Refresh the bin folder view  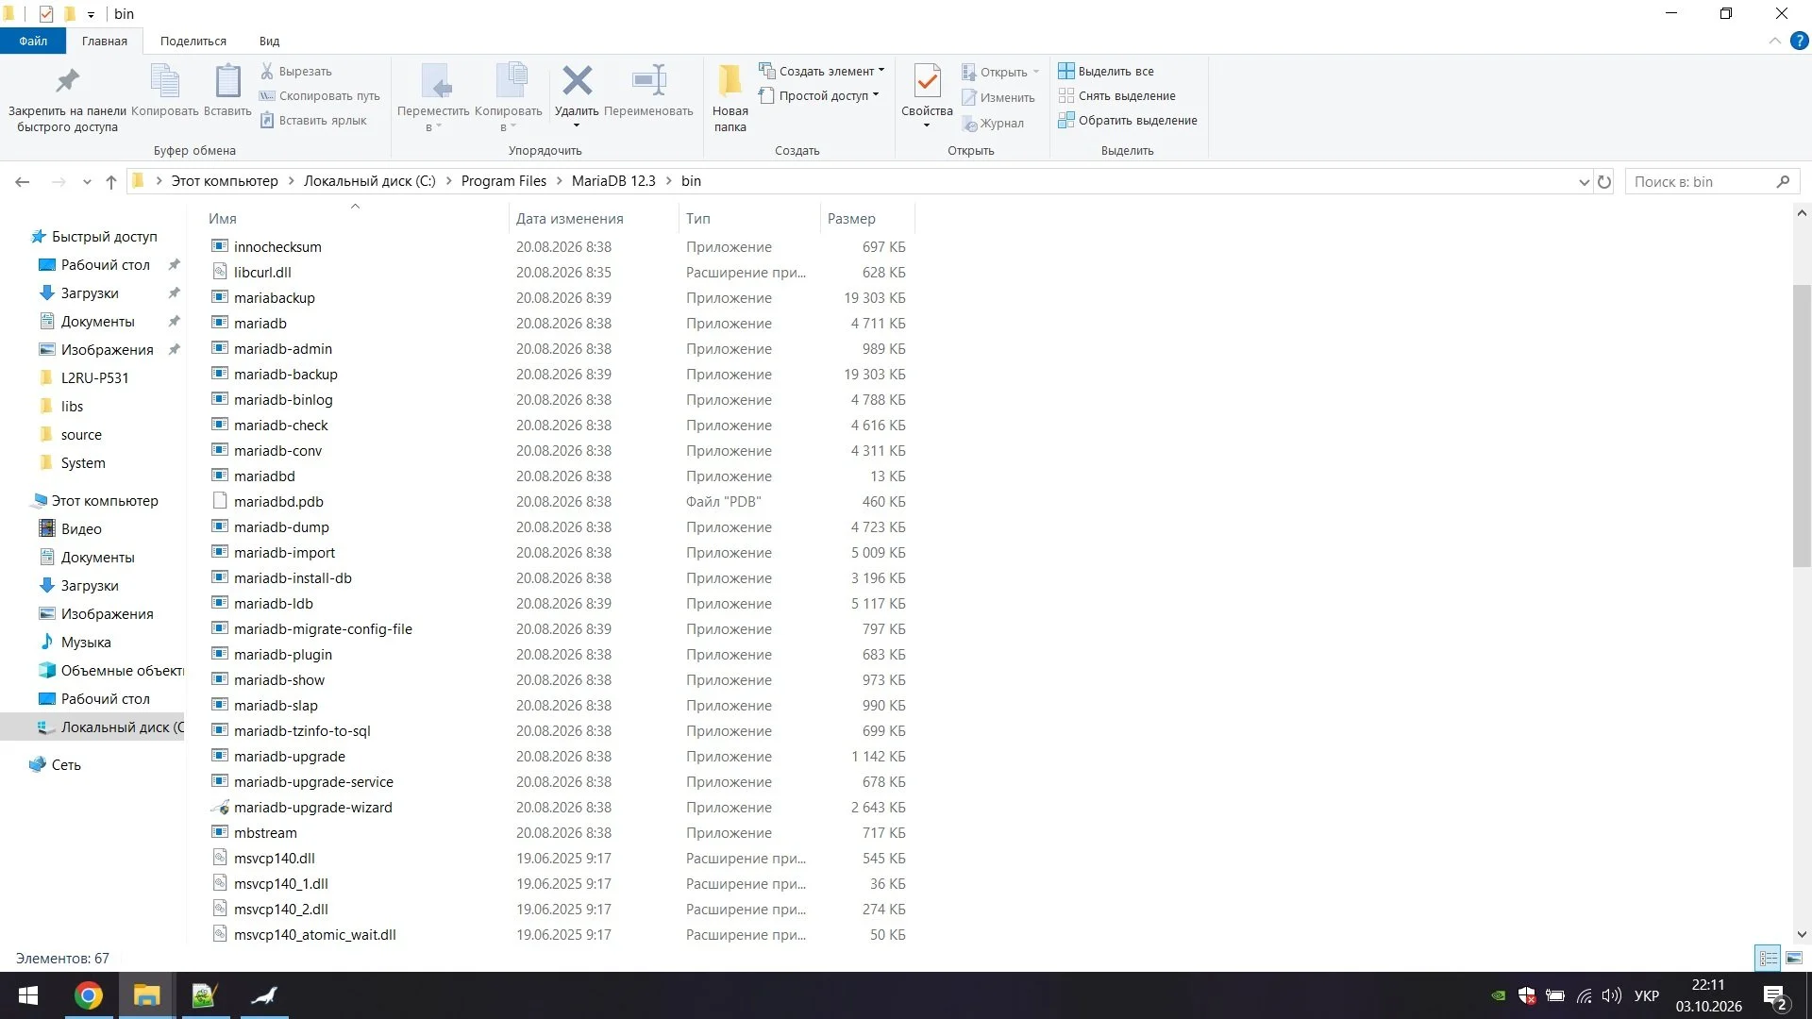pyautogui.click(x=1603, y=181)
